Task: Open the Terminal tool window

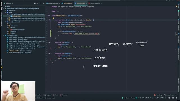Action: (64, 95)
